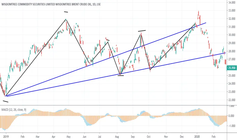Click the 24.000 price axis label

pyautogui.click(x=232, y=83)
